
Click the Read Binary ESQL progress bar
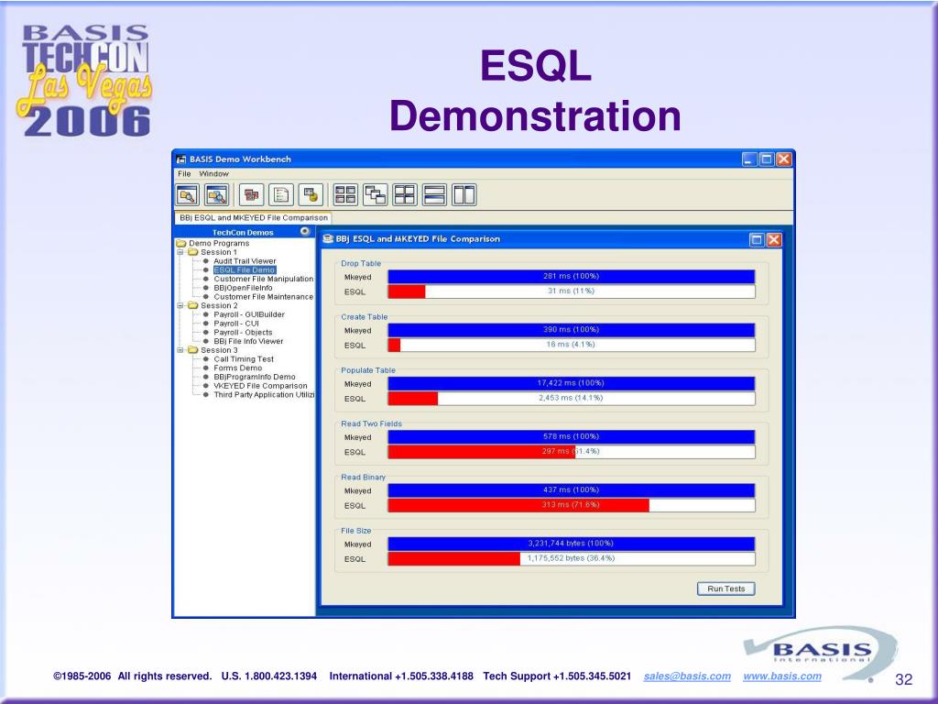[572, 505]
